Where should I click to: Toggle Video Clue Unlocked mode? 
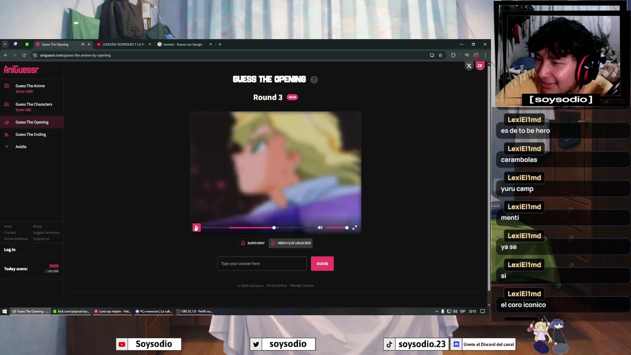pyautogui.click(x=291, y=243)
